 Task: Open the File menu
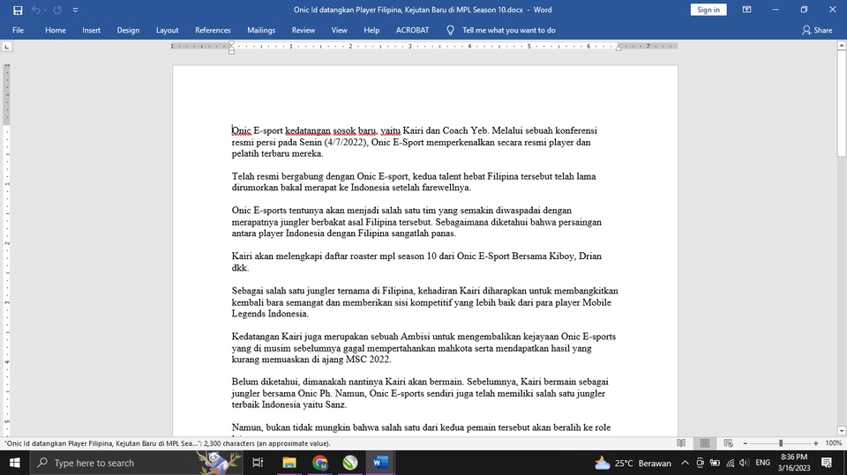point(18,30)
